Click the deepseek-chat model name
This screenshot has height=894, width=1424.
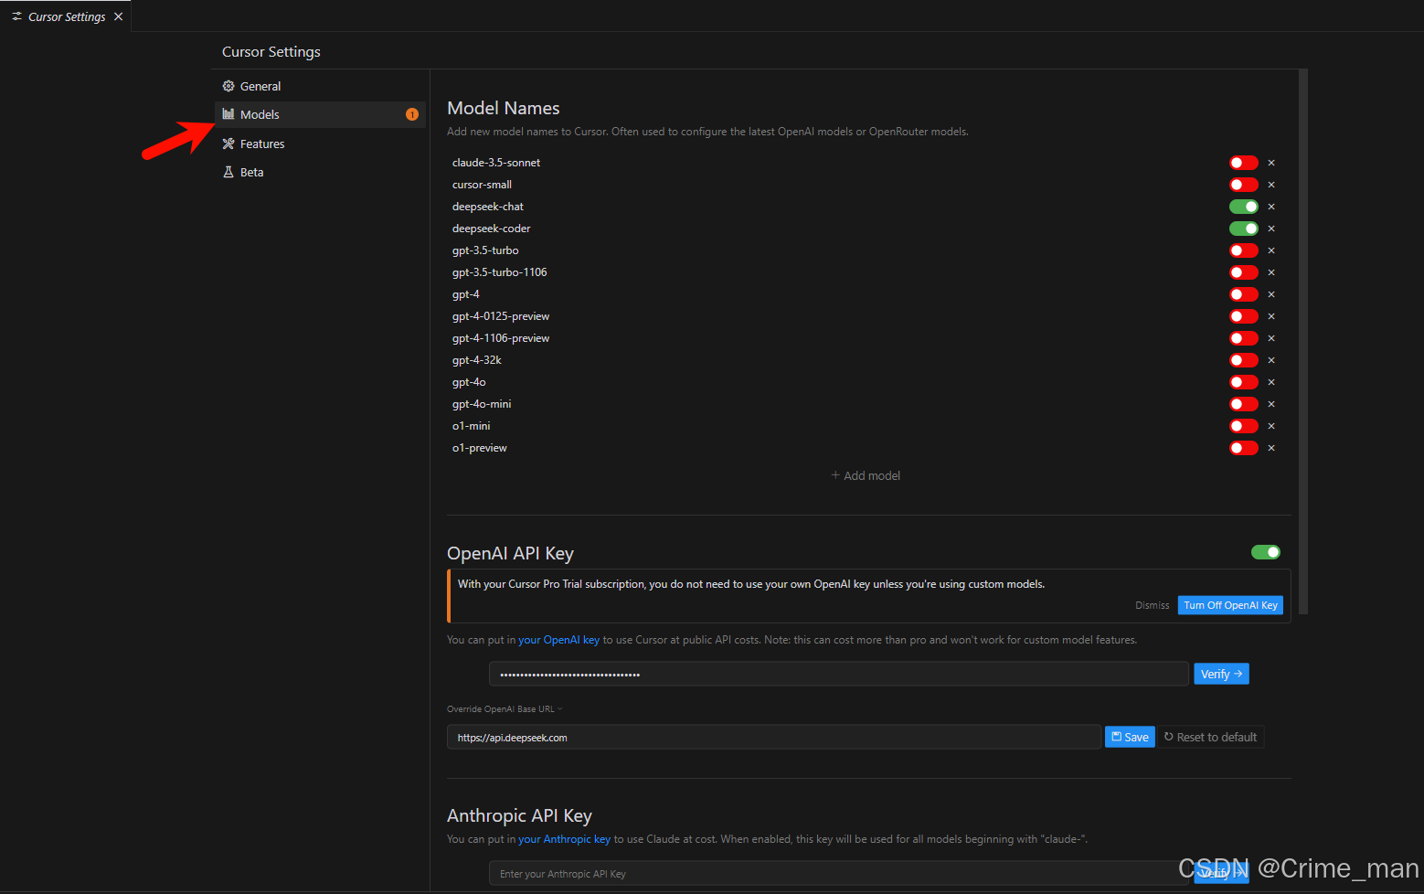click(488, 207)
